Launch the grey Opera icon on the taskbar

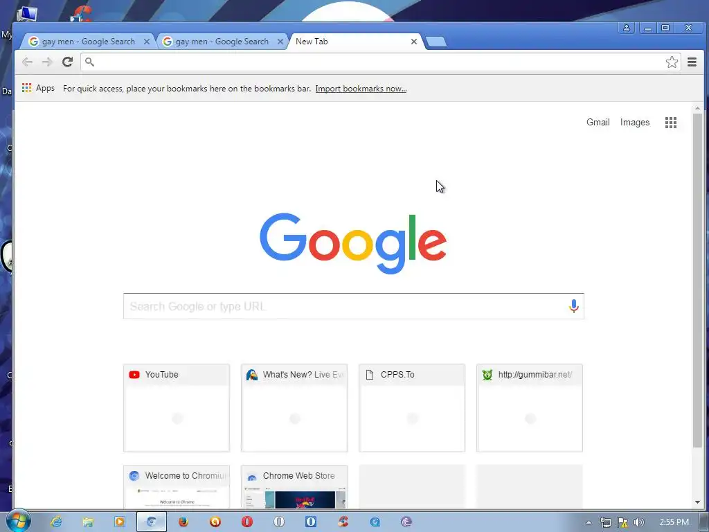click(279, 522)
